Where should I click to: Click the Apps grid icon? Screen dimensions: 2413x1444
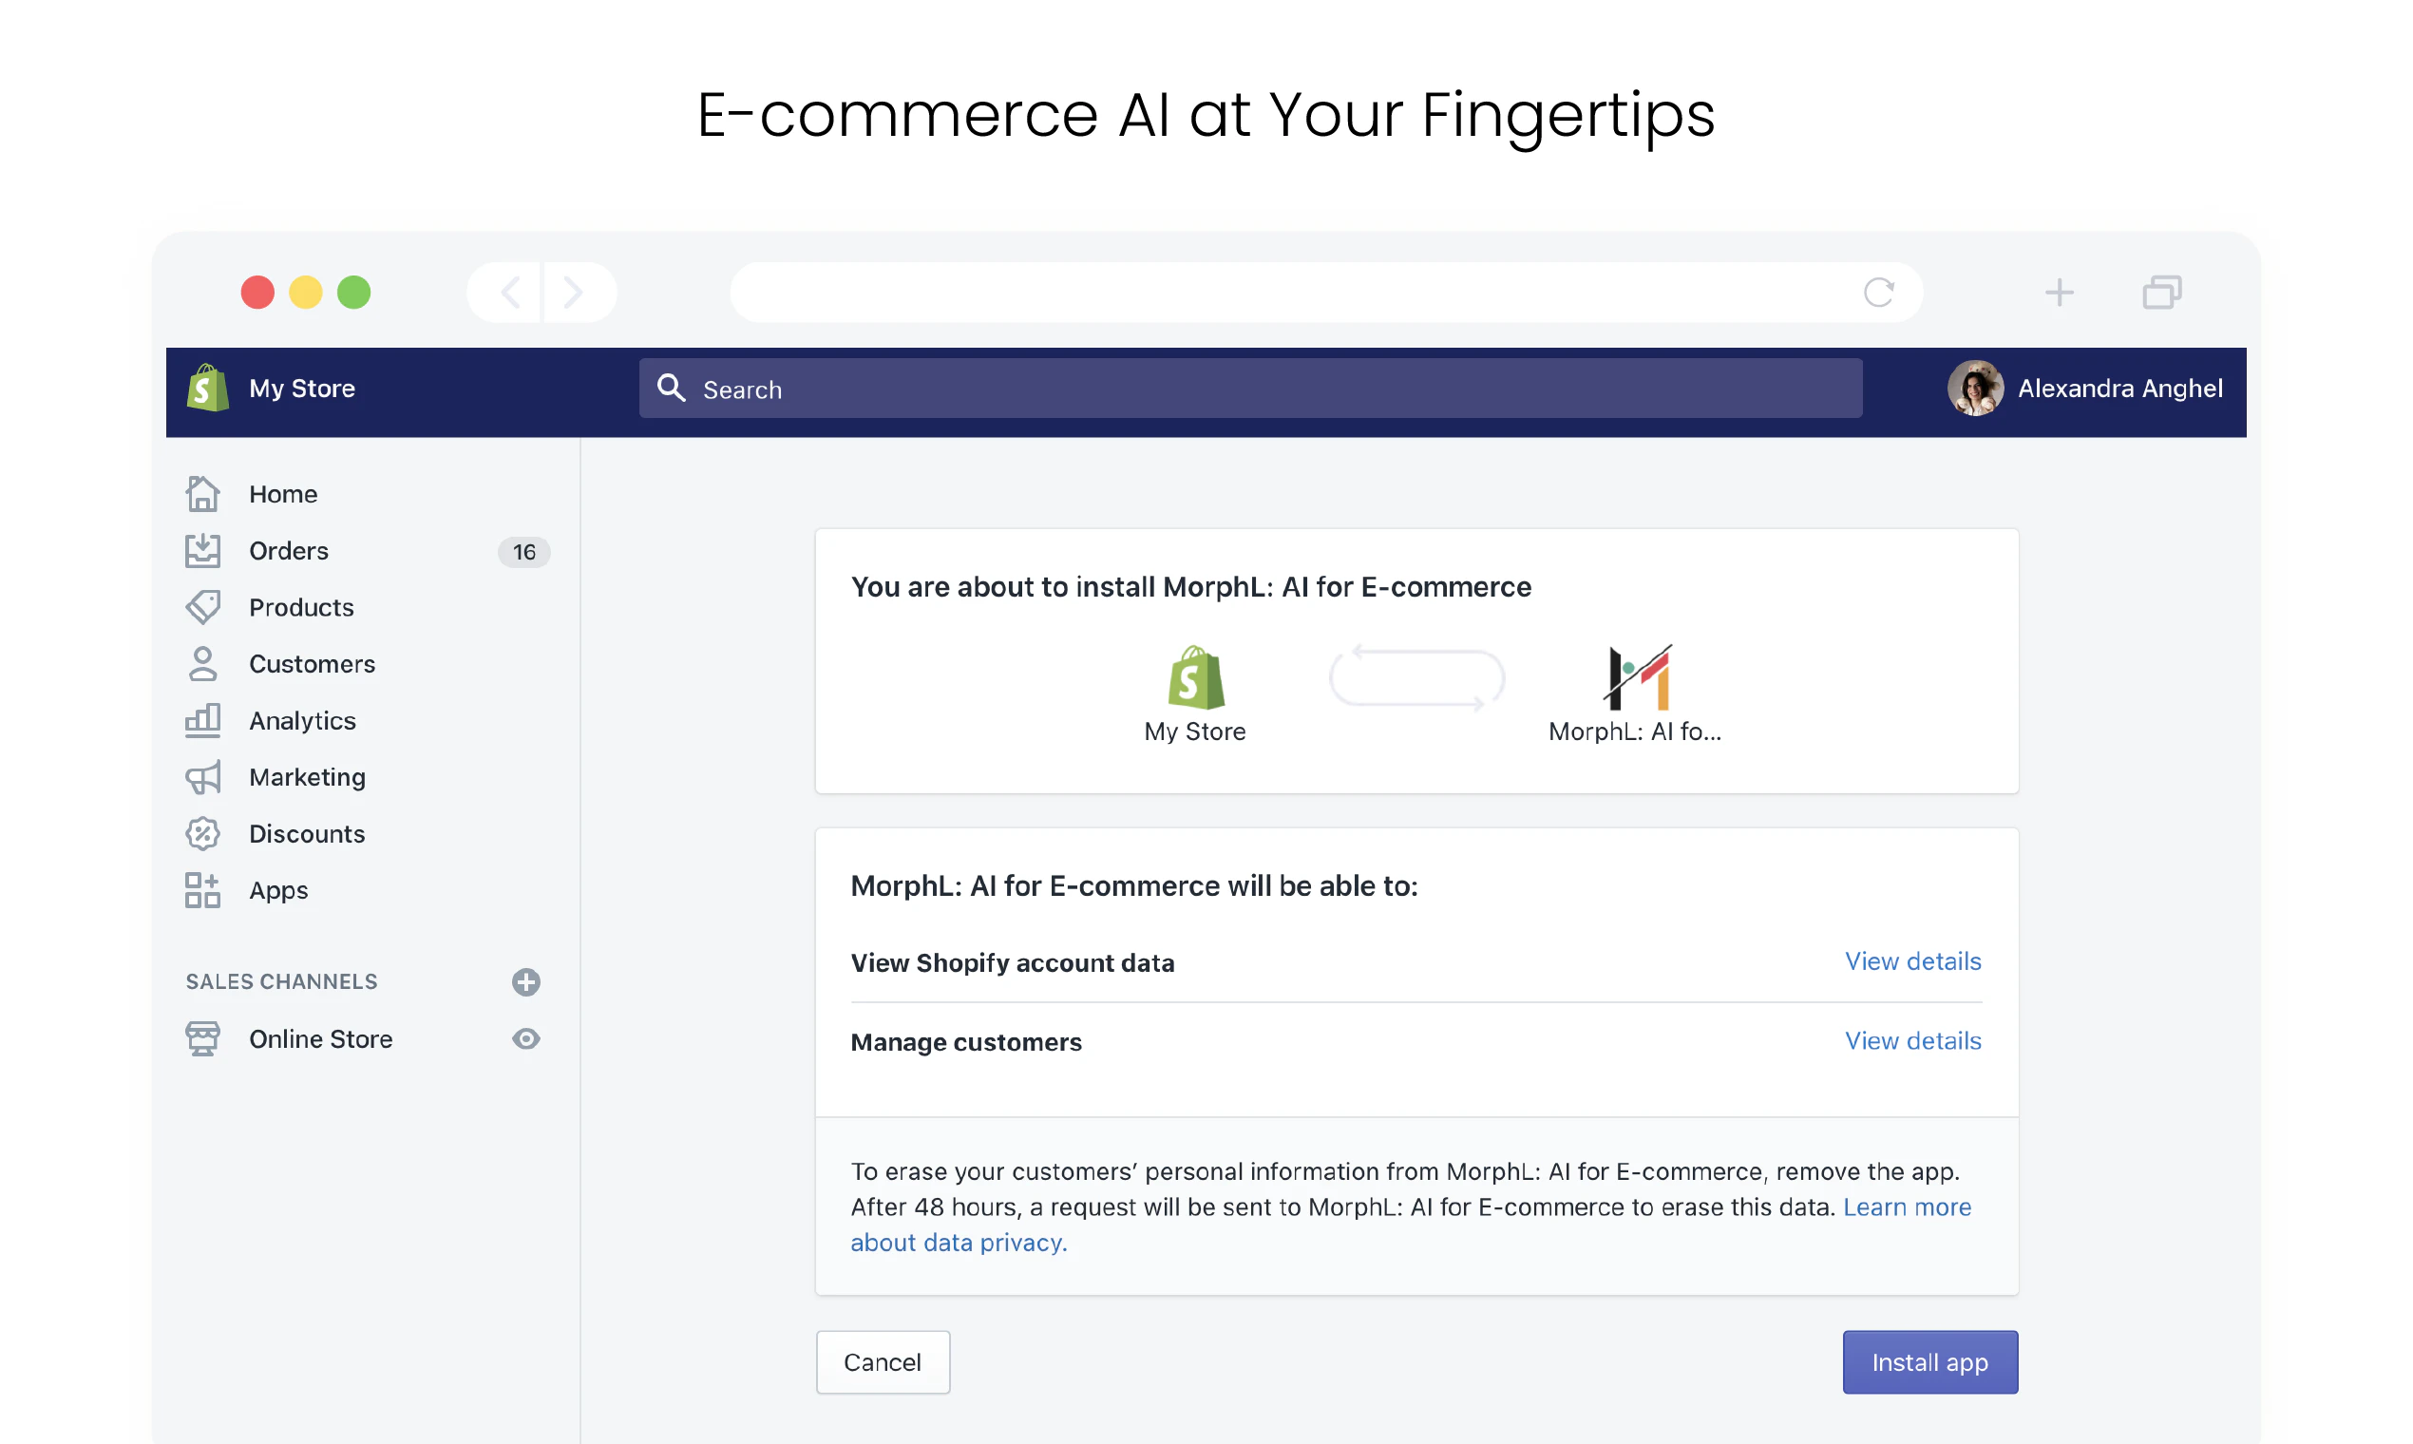[x=202, y=890]
